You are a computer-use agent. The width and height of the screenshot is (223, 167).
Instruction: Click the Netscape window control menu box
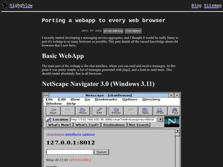click(x=46, y=95)
